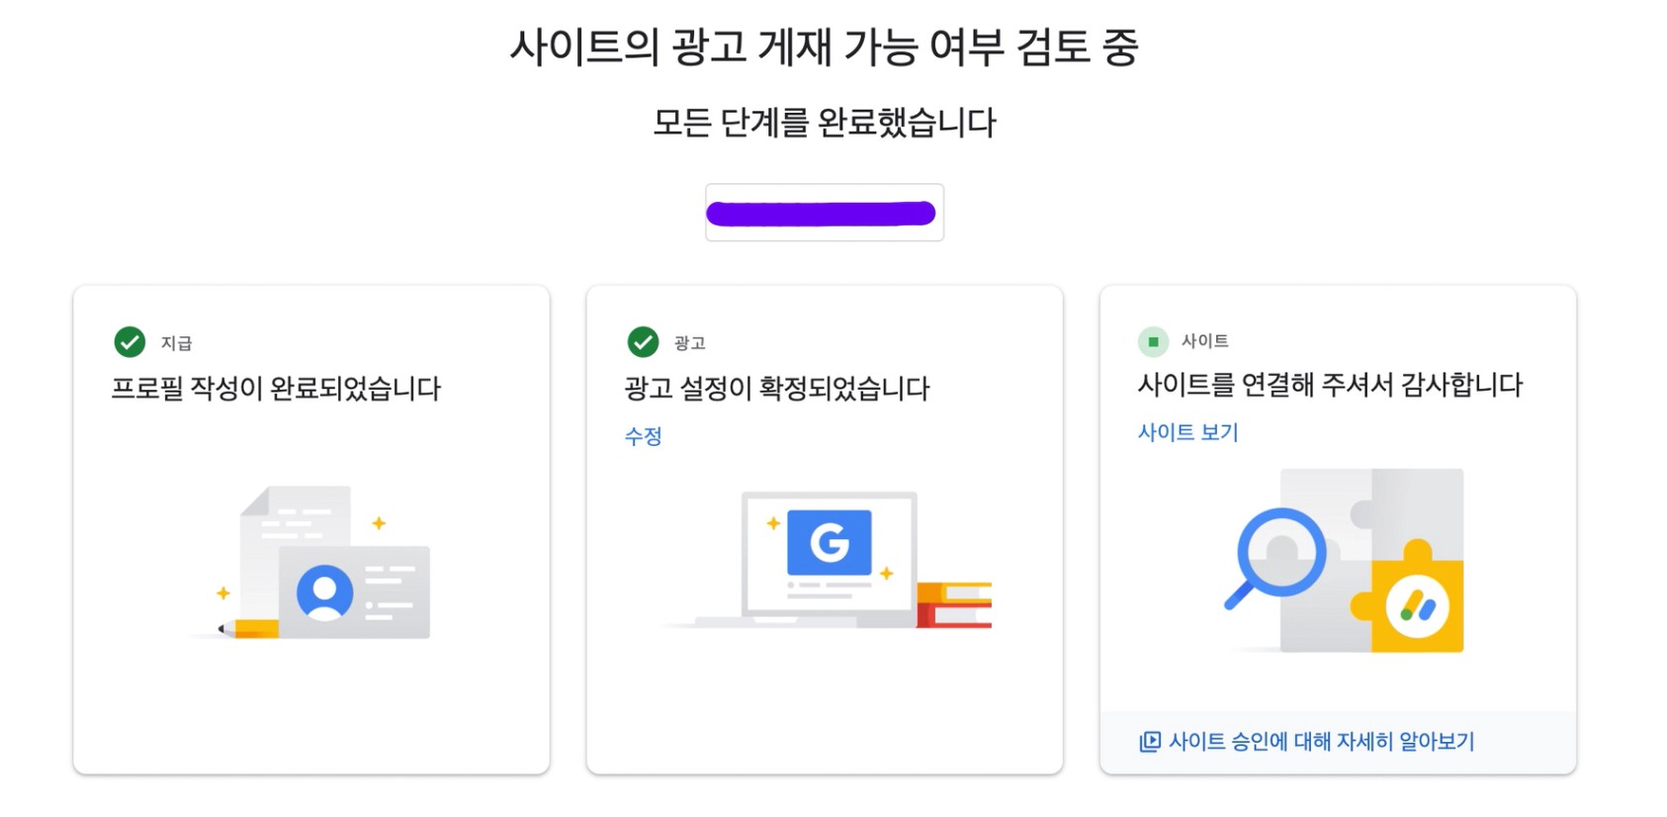Click the blue profile avatar on the ID card
This screenshot has height=817, width=1667.
(324, 591)
